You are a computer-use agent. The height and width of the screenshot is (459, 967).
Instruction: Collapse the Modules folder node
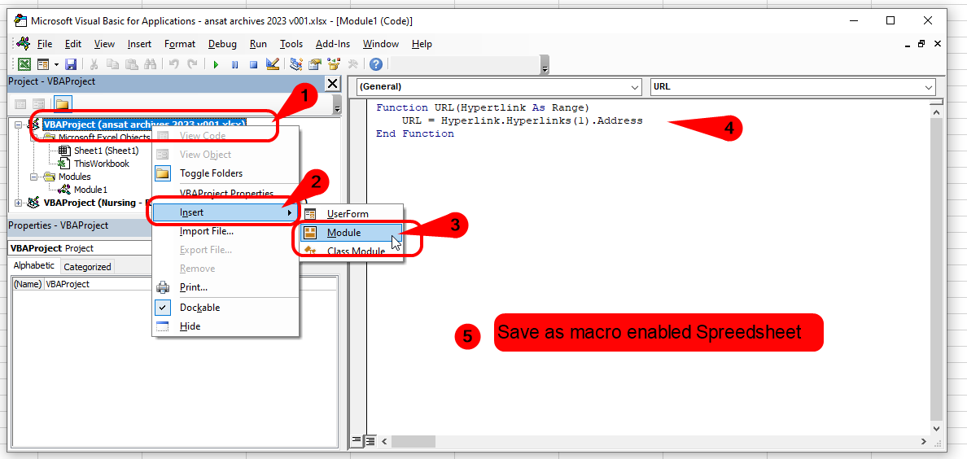click(36, 177)
